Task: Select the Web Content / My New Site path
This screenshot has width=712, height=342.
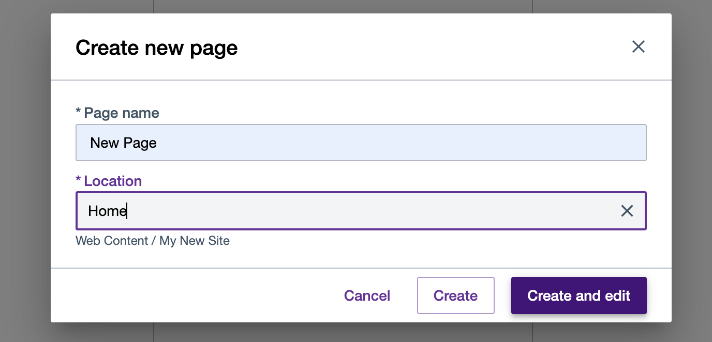Action: tap(153, 241)
